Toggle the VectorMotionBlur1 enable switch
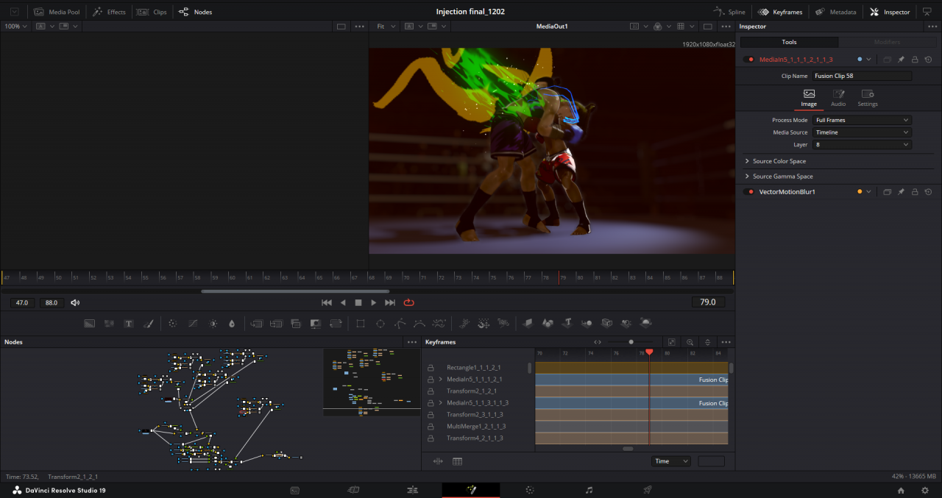This screenshot has height=498, width=942. tap(750, 192)
